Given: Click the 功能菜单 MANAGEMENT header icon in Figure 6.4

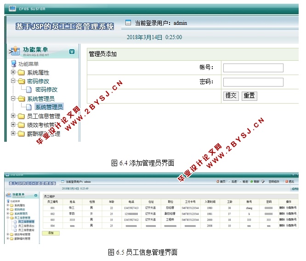Looking at the screenshot, I should click(15, 51).
